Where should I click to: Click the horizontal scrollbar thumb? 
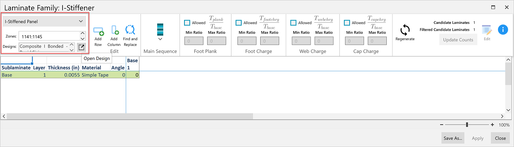[x=130, y=116]
